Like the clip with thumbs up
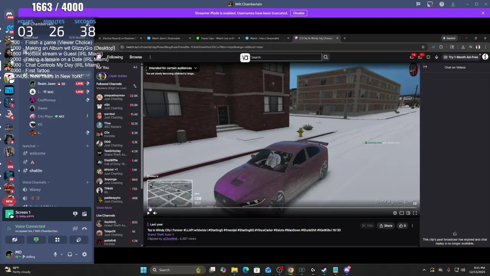The height and width of the screenshot is (276, 490). 402,225
